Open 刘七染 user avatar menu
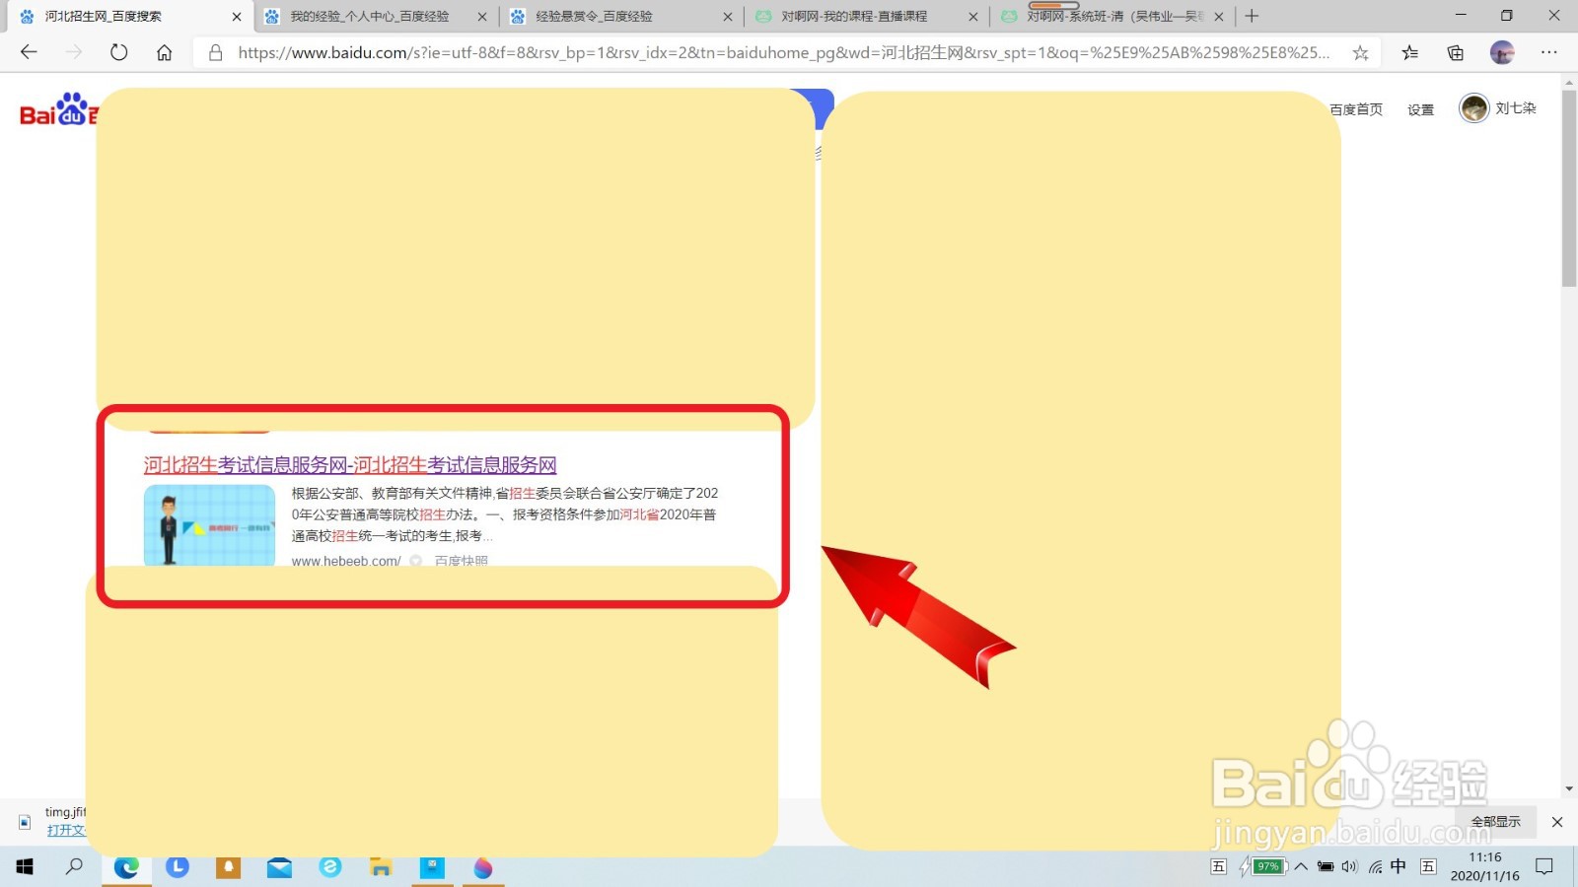This screenshot has height=887, width=1578. click(x=1474, y=108)
